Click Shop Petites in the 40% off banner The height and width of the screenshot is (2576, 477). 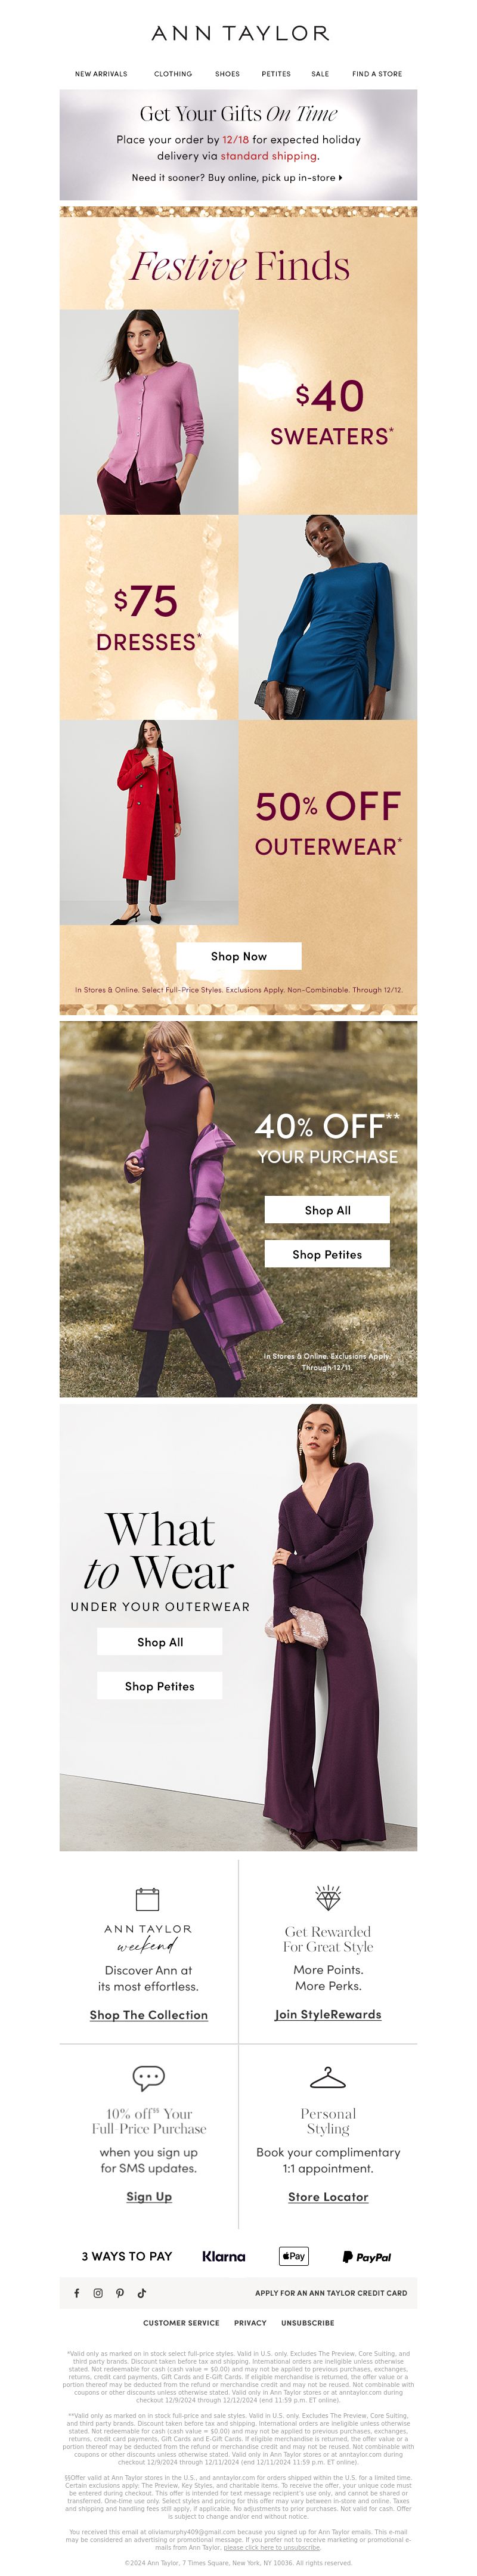[327, 1253]
